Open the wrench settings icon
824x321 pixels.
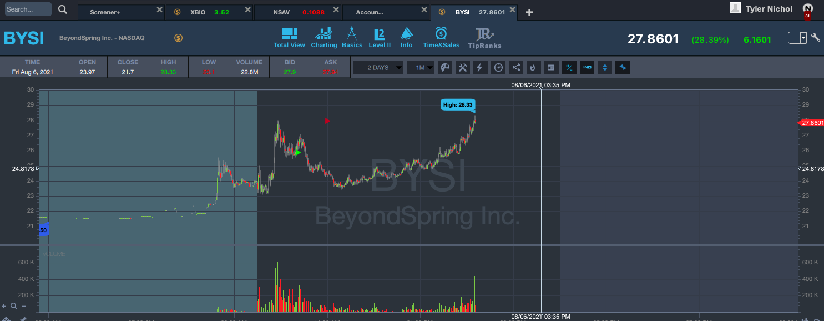pos(815,38)
